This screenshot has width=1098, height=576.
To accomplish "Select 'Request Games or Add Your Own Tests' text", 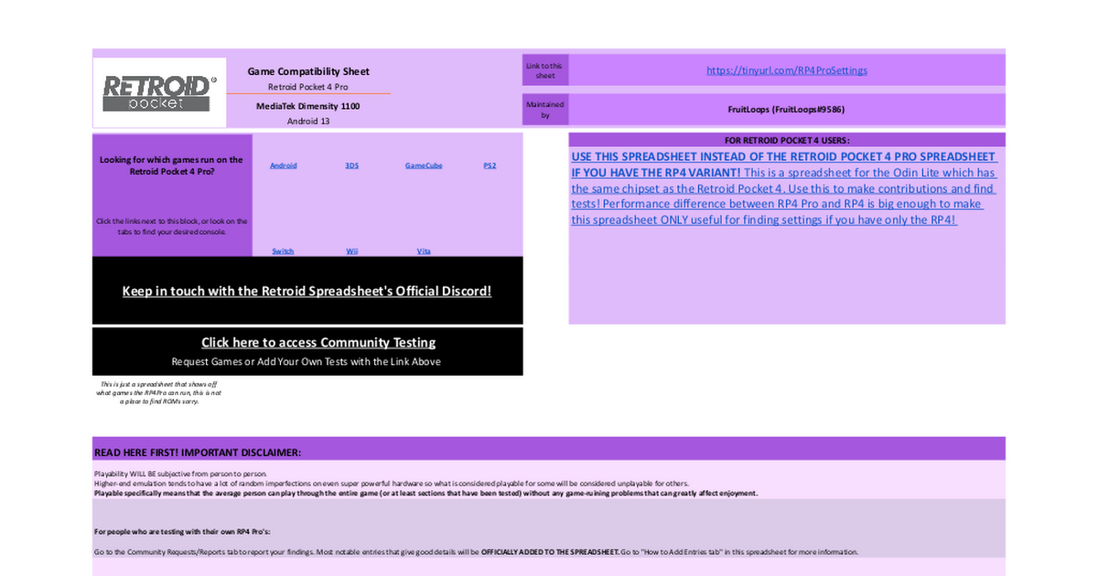I will coord(307,362).
